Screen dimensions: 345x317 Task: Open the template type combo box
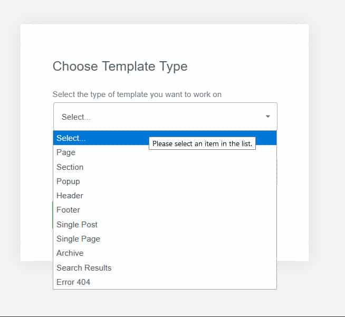pos(158,117)
